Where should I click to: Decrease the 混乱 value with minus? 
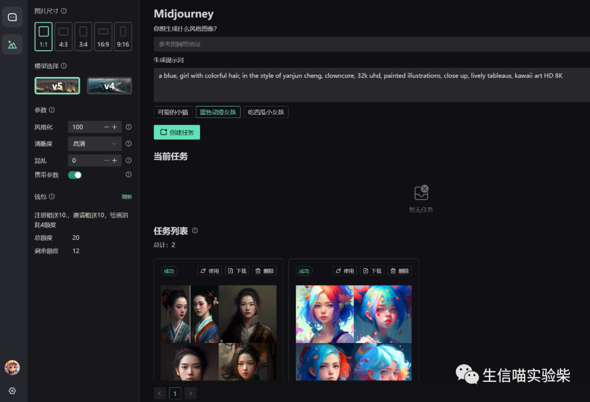pos(107,161)
